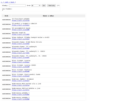Open the 1url.cz link for 25 klasických pohádek
Screen dimensions: 135x101
tap(21, 20)
